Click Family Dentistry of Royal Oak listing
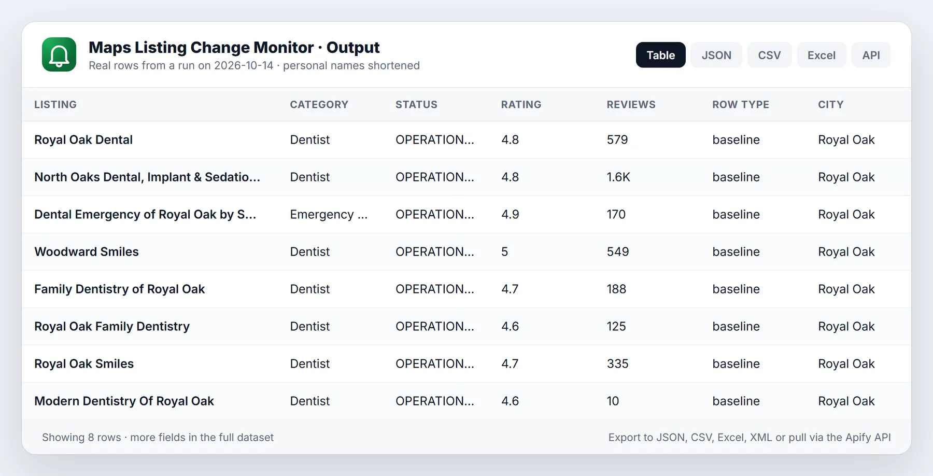The height and width of the screenshot is (476, 933). point(120,289)
